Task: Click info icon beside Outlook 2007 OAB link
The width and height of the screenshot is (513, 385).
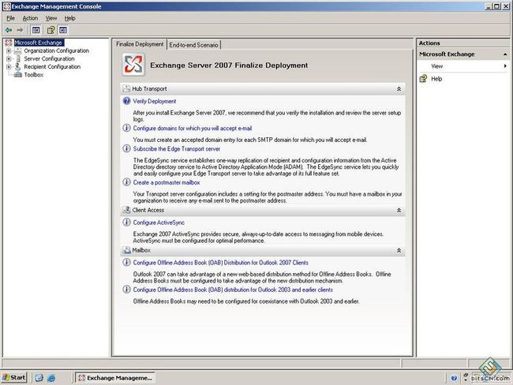Action: tap(126, 263)
